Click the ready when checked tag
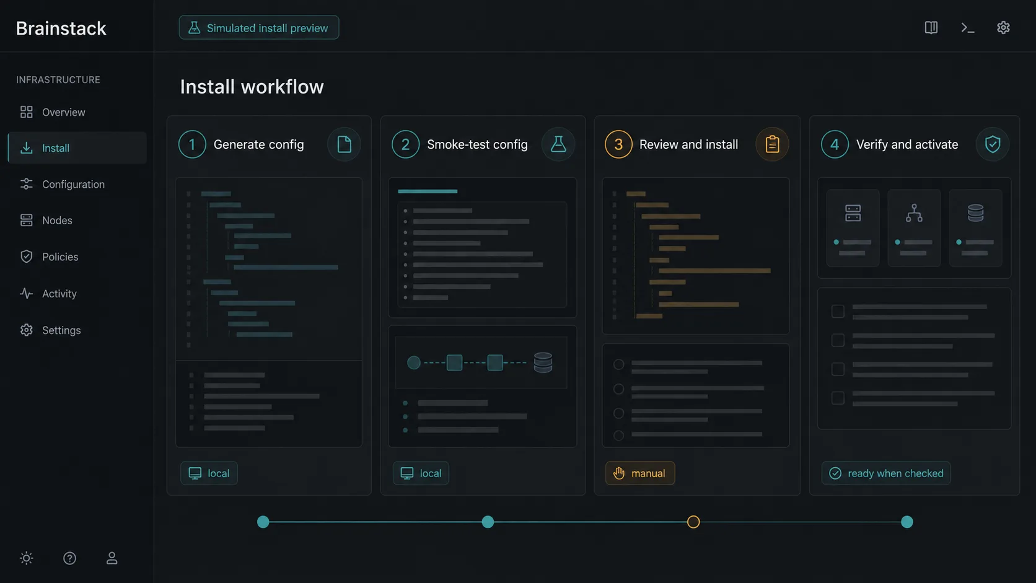 click(x=886, y=473)
